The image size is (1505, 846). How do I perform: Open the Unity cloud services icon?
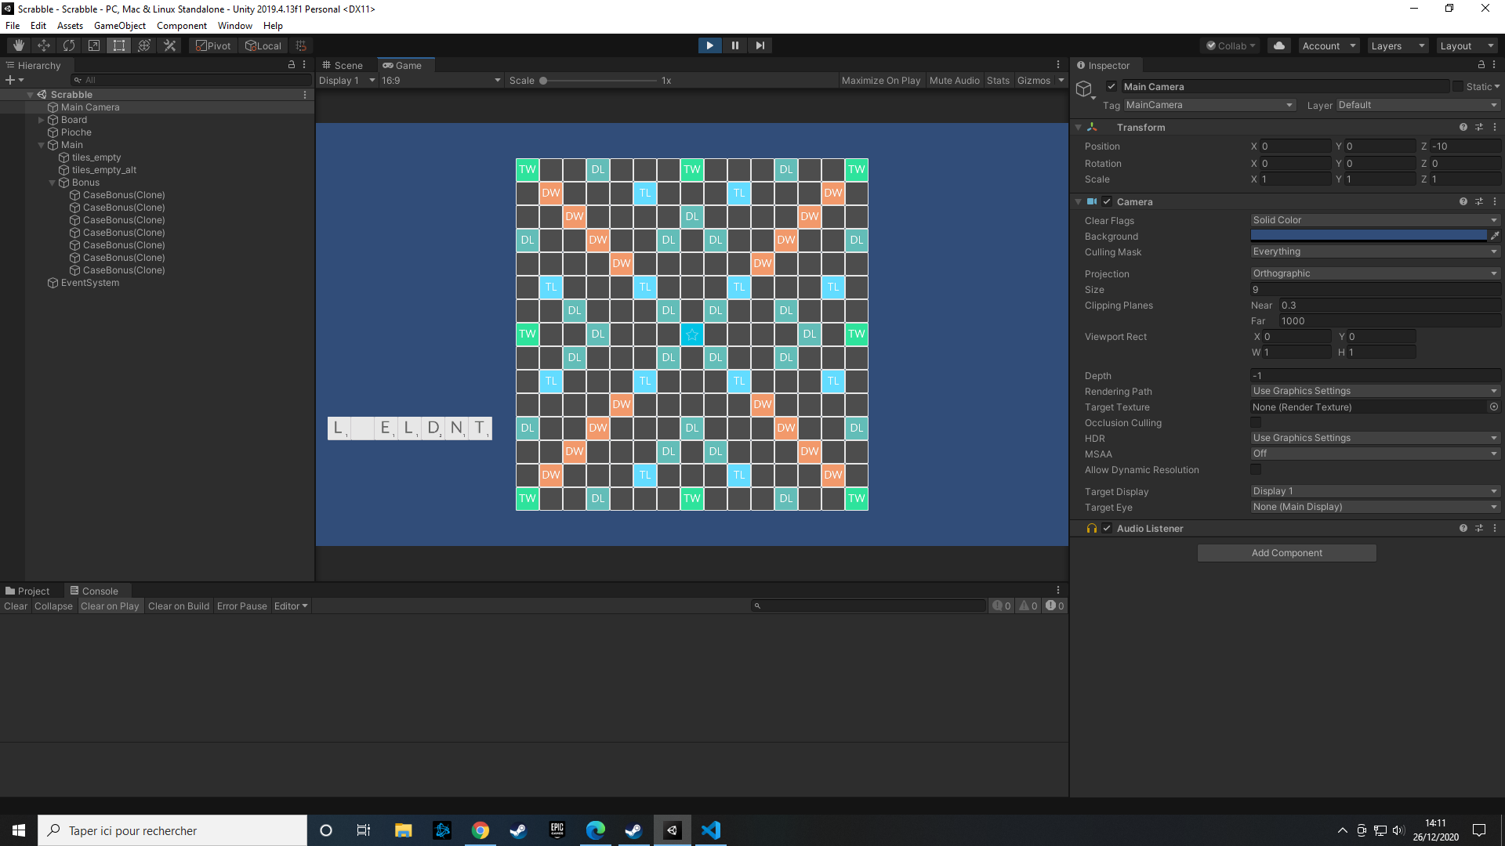coord(1278,45)
